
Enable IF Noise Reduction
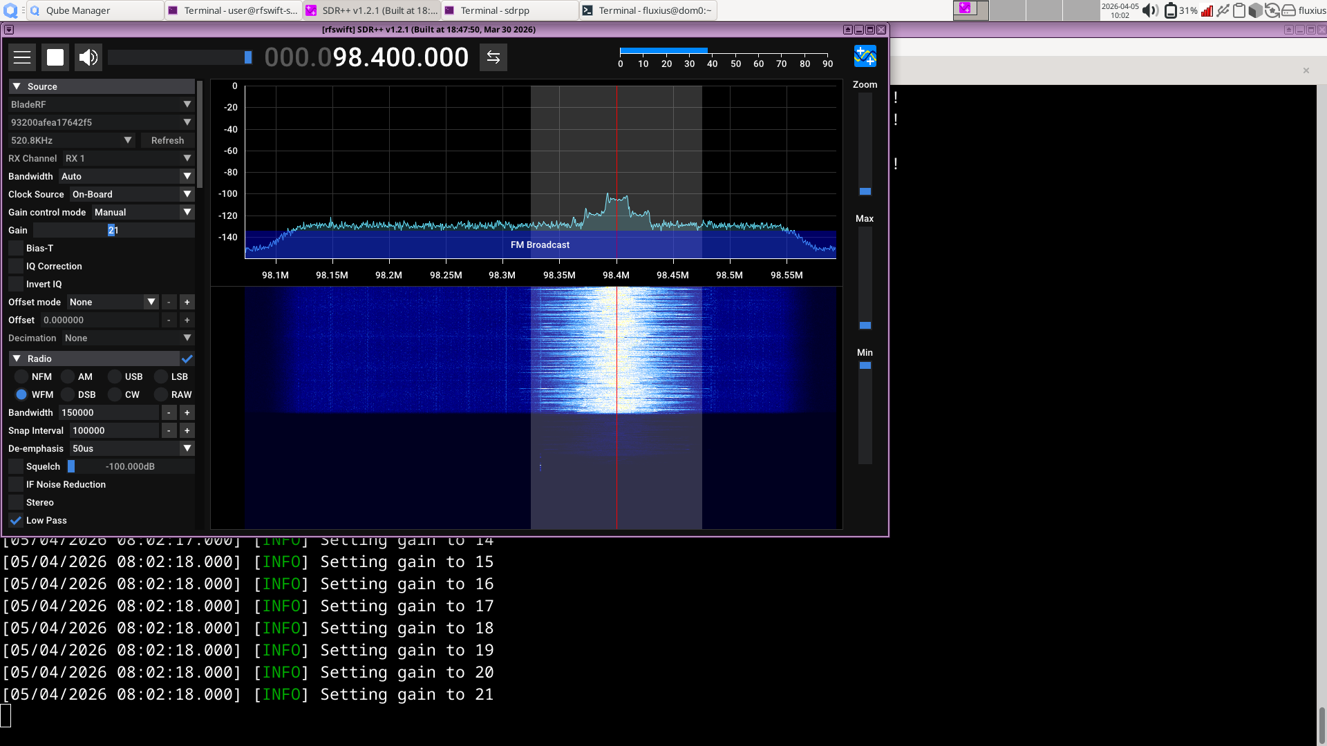pos(15,484)
